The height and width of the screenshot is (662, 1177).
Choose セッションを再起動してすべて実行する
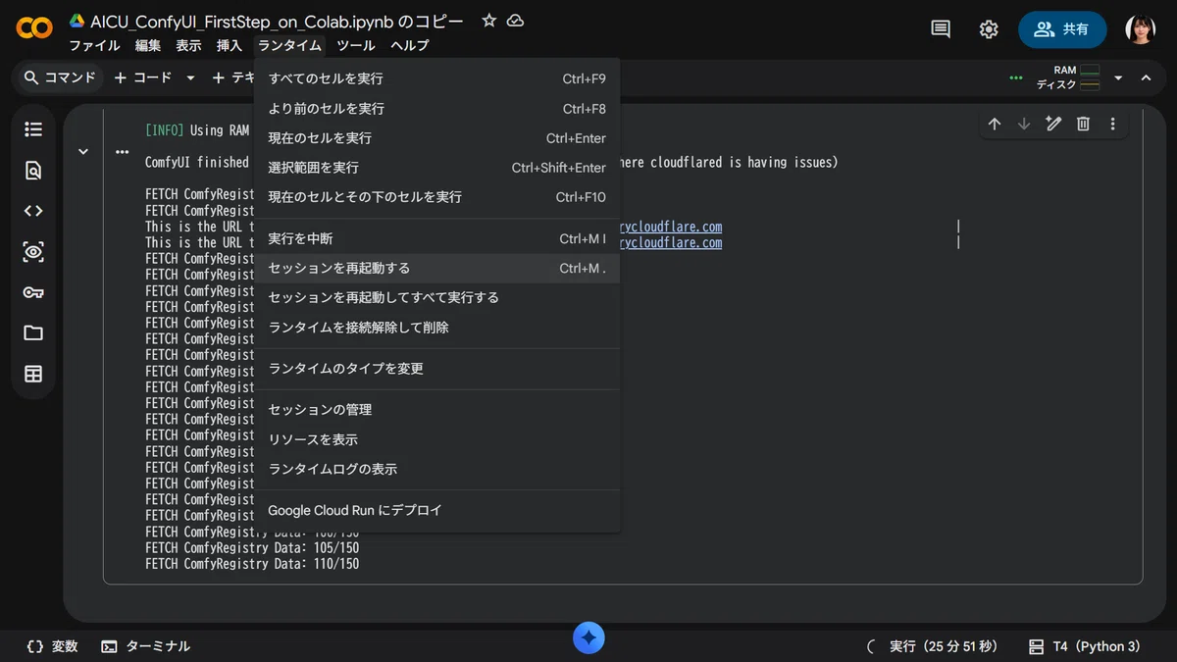436,297
